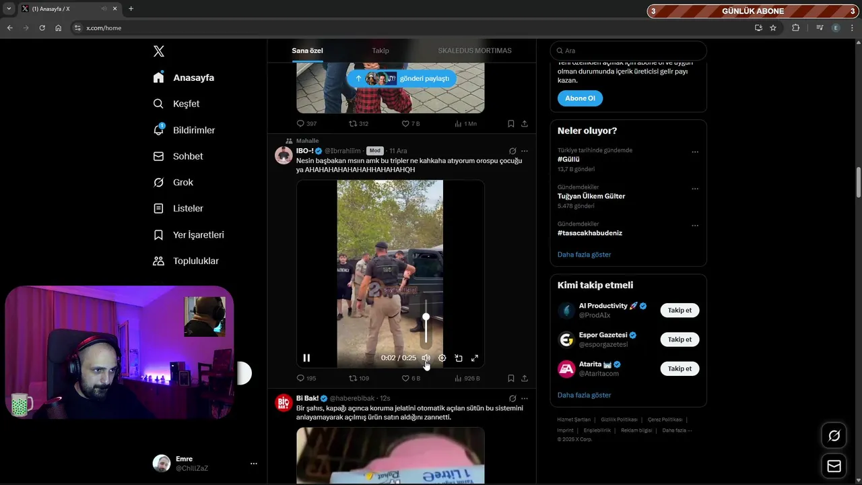
Task: Like the IBO-! post with 6 B likes
Action: pyautogui.click(x=411, y=379)
